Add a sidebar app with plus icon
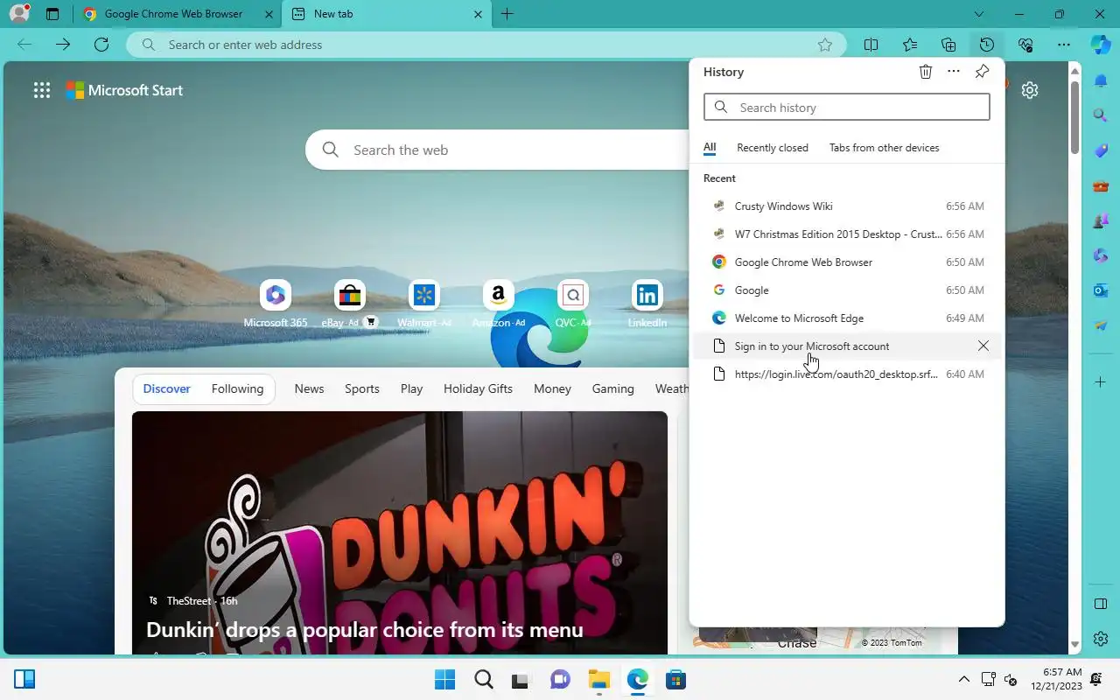The image size is (1120, 700). click(1101, 381)
